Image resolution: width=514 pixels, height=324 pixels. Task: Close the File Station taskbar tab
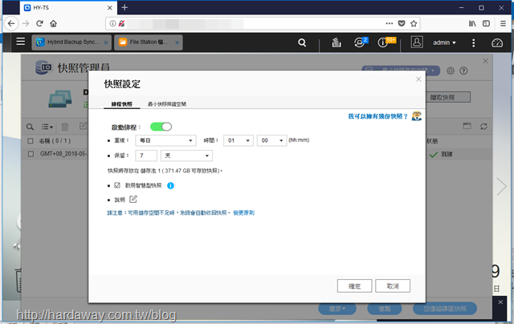pyautogui.click(x=177, y=43)
